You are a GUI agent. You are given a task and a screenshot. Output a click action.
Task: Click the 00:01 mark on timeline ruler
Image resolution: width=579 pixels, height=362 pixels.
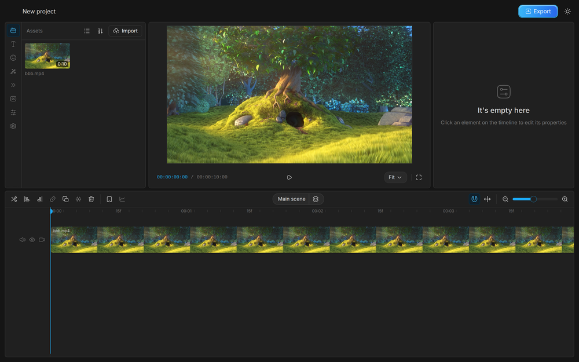pos(186,211)
